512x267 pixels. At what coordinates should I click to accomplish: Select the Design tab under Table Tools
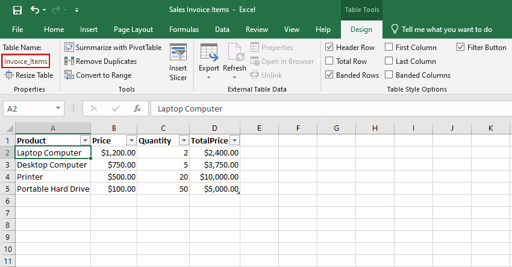[x=361, y=30]
